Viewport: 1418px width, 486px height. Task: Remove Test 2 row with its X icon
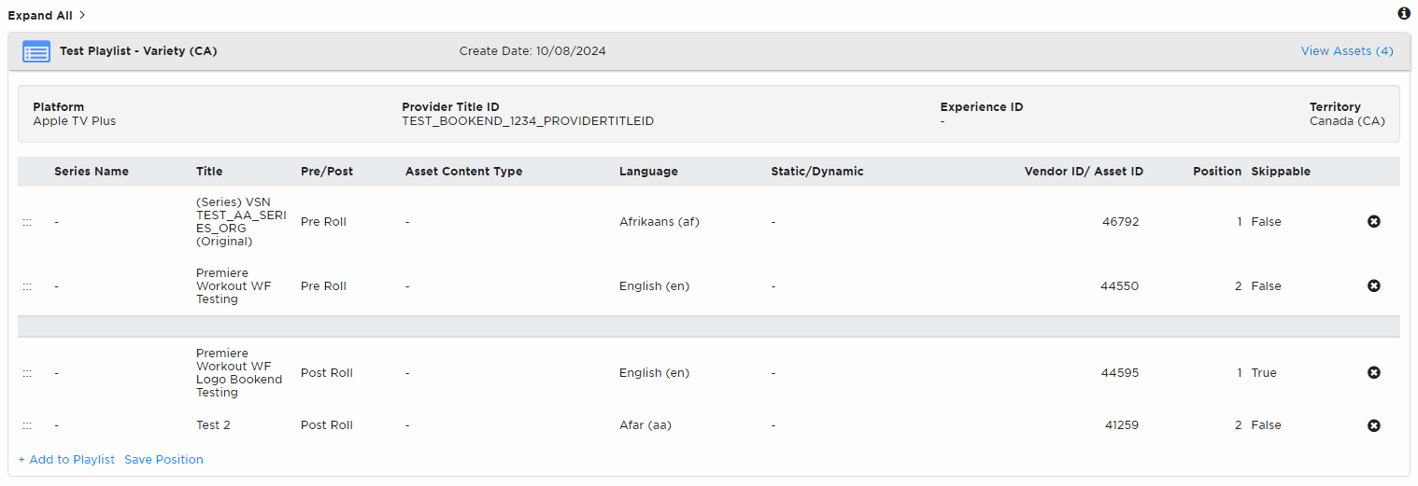tap(1373, 425)
